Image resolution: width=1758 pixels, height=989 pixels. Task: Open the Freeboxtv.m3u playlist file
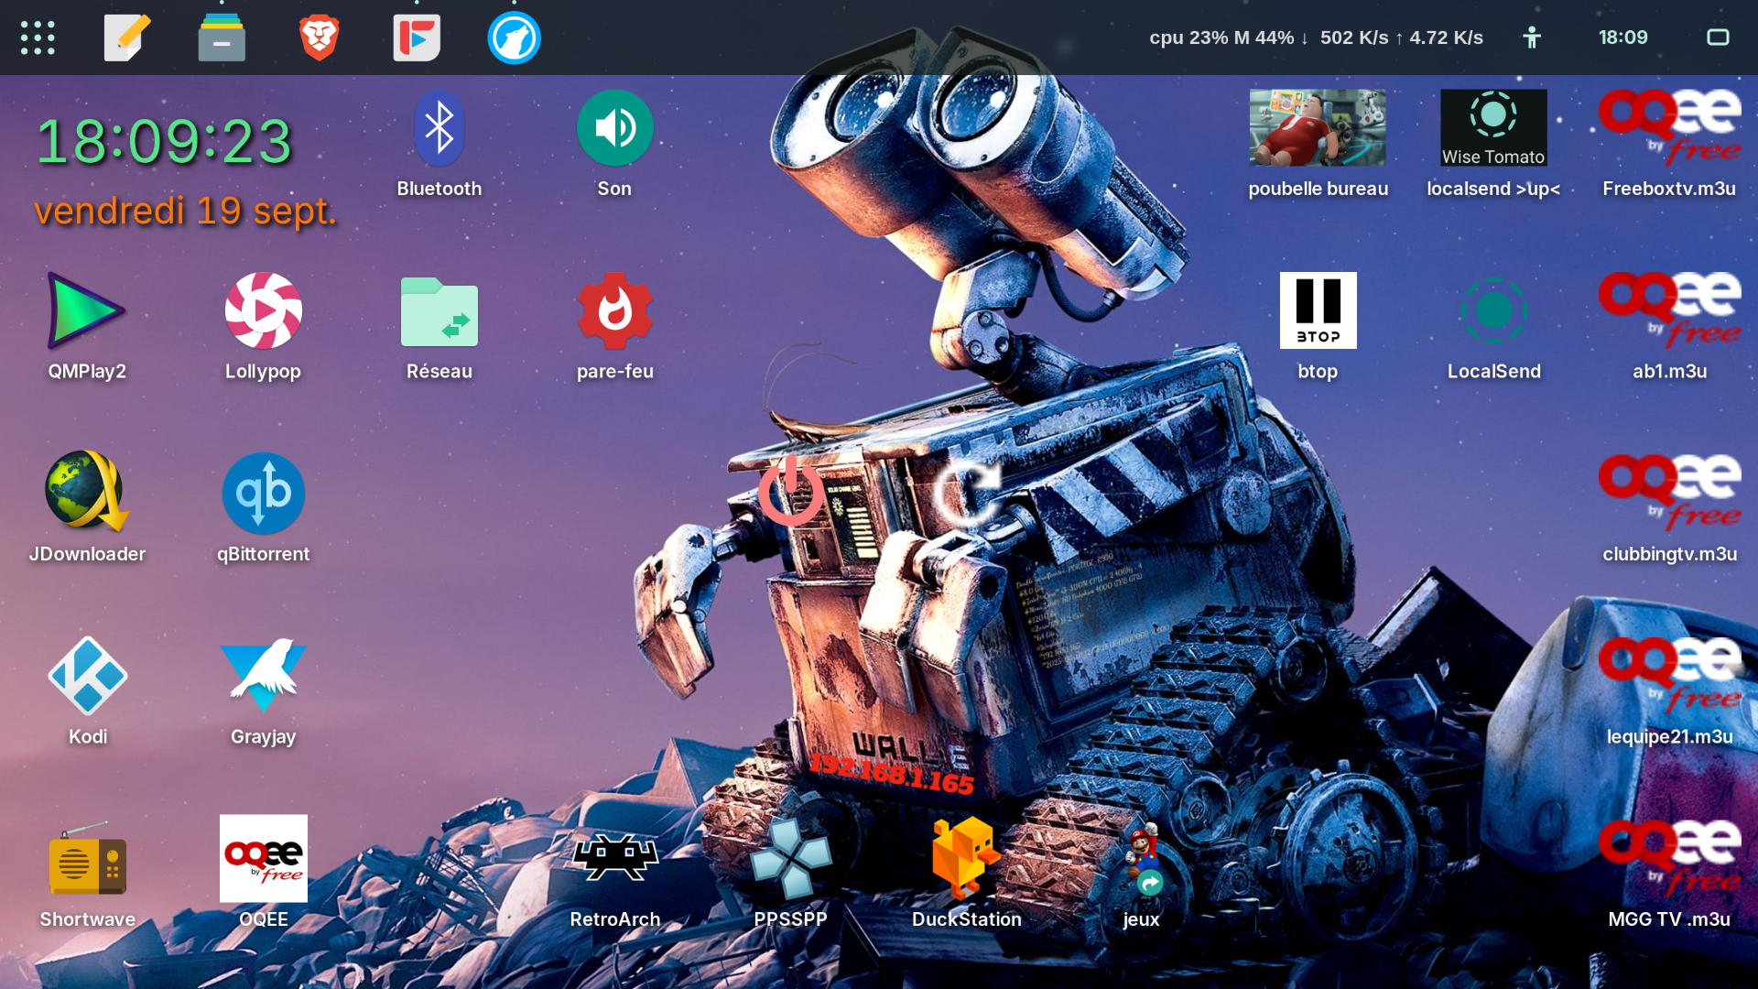tap(1669, 129)
